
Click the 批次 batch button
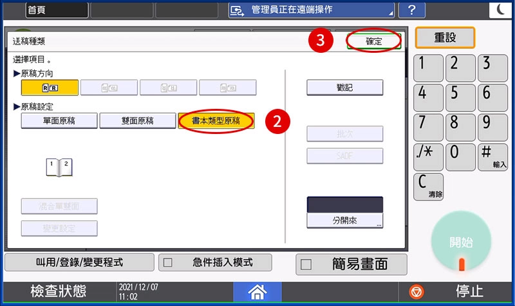(x=345, y=134)
